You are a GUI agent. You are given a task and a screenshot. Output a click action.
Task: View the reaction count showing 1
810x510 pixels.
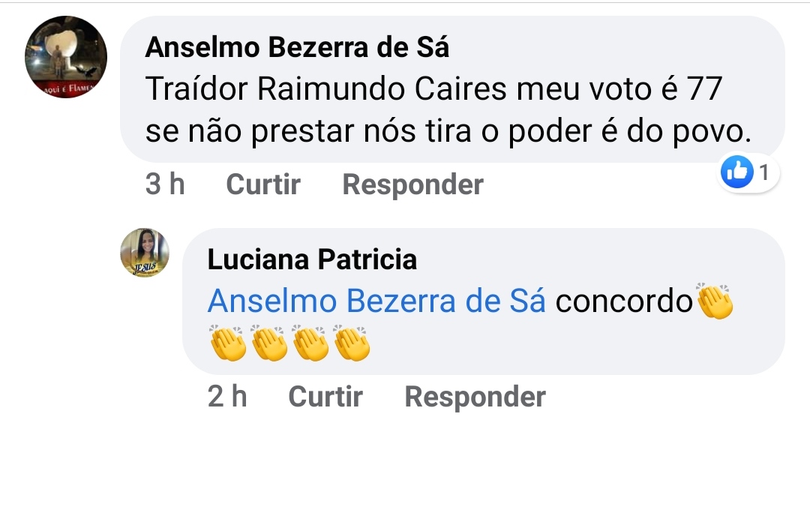763,173
